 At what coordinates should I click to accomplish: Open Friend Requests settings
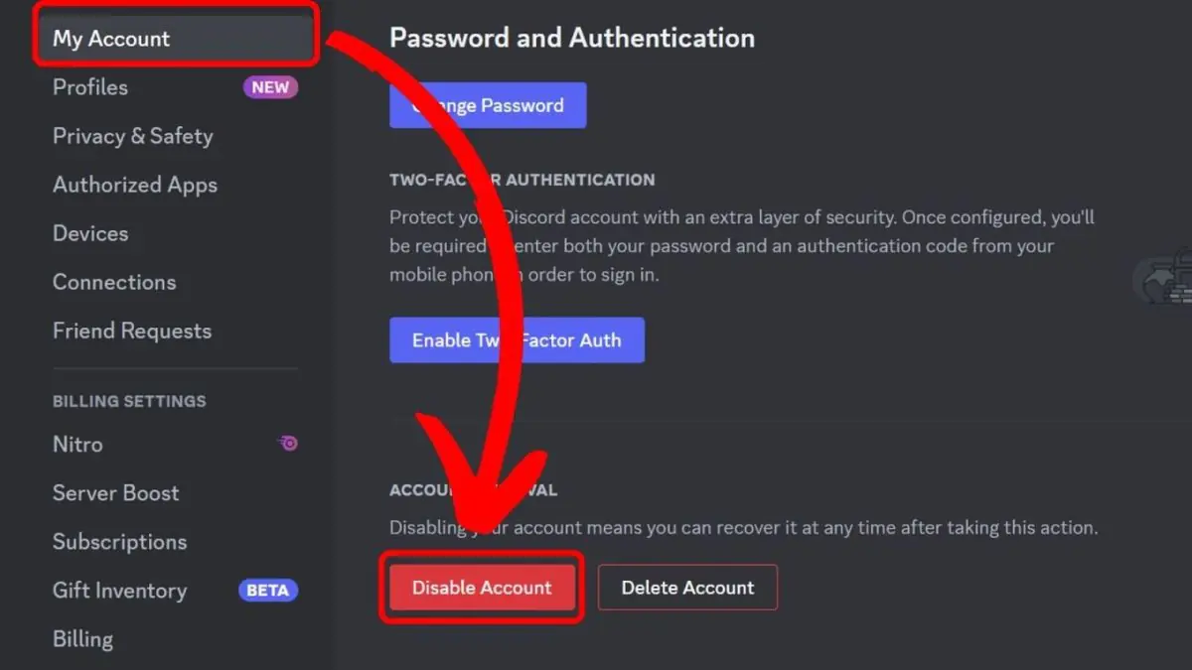coord(131,331)
